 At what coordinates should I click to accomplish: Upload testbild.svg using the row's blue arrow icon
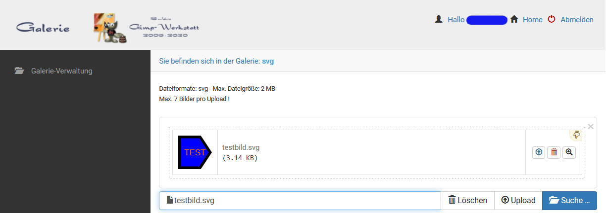[539, 152]
